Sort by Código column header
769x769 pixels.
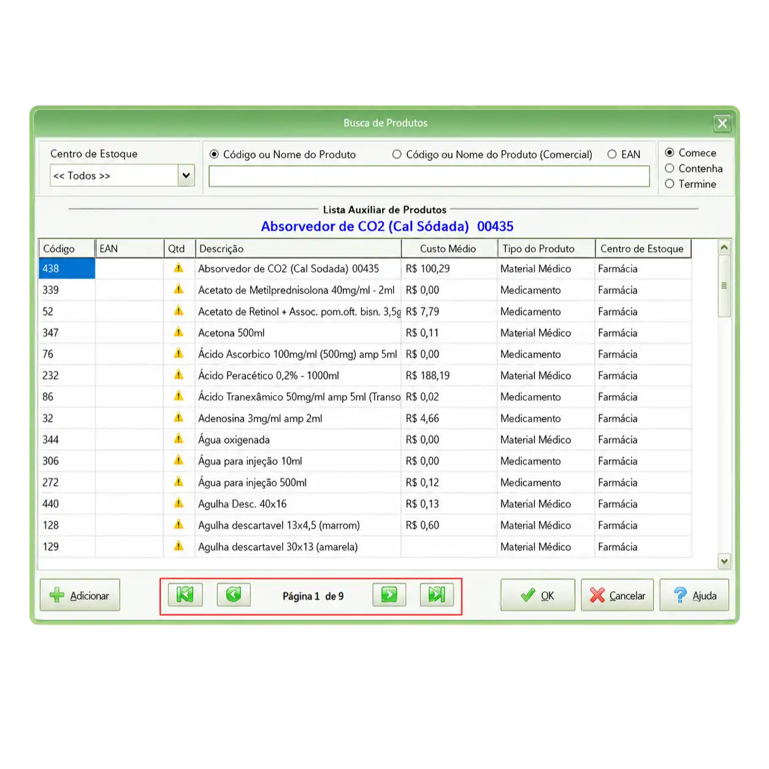click(x=66, y=248)
